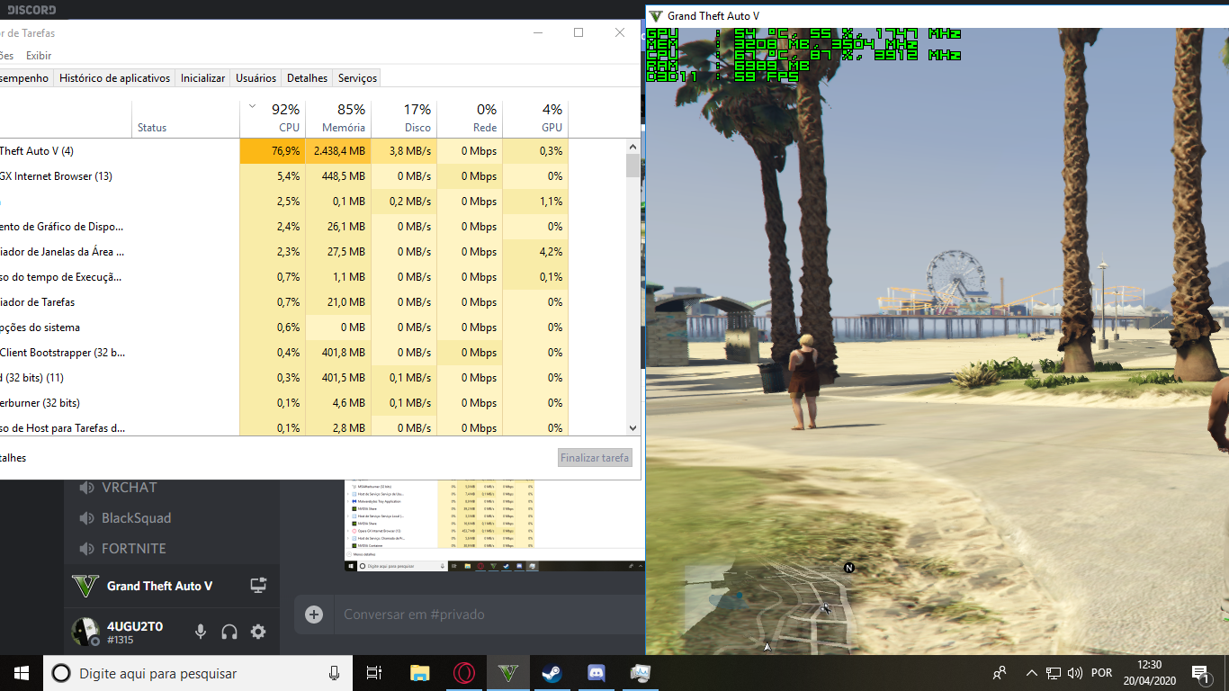Click the 2.438,4 MB memory cell
The height and width of the screenshot is (691, 1229).
click(338, 151)
